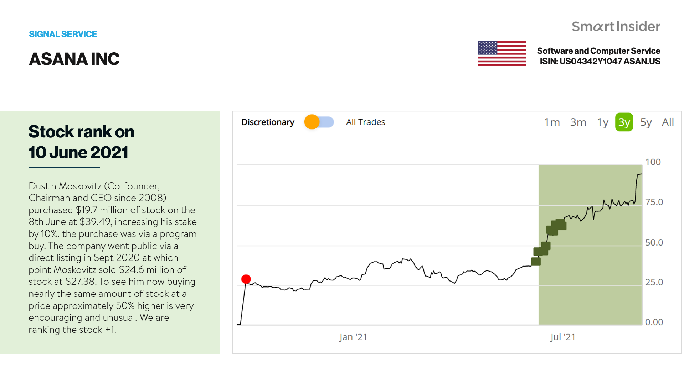Click the ASANA INC company title
This screenshot has height=384, width=684.
pos(74,59)
